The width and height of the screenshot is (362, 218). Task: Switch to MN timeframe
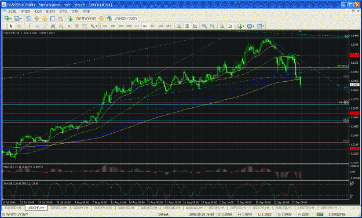click(x=169, y=26)
